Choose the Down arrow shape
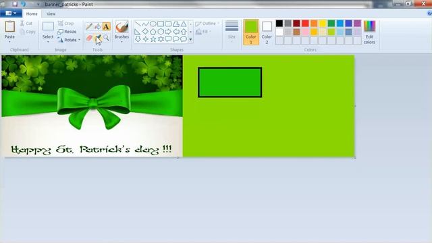This screenshot has height=243, width=432. coord(138,39)
